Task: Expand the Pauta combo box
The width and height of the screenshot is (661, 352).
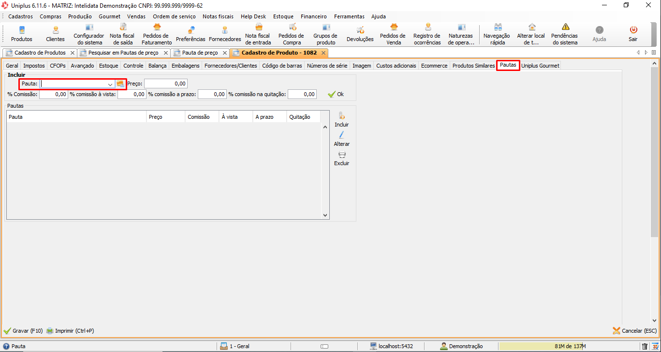Action: 110,84
